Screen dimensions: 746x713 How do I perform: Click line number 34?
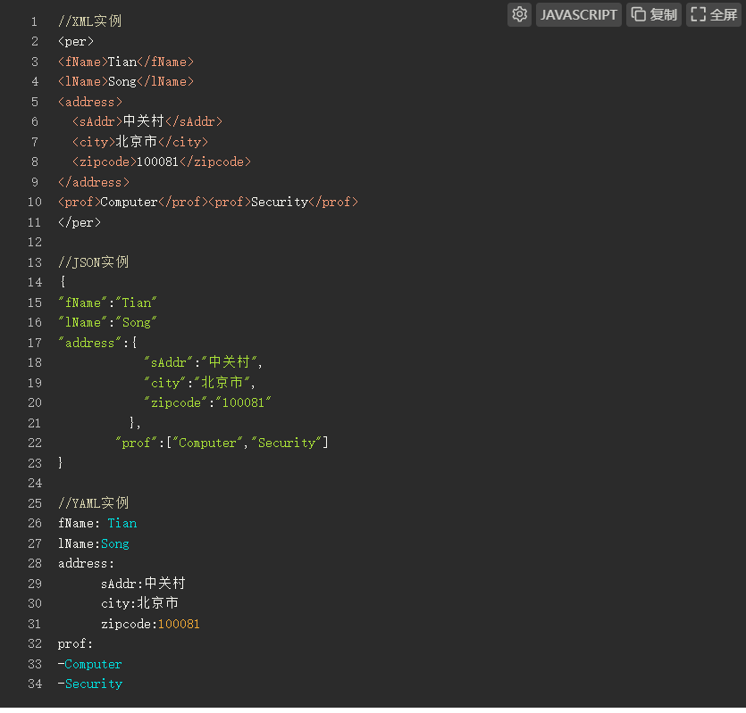[x=35, y=684]
